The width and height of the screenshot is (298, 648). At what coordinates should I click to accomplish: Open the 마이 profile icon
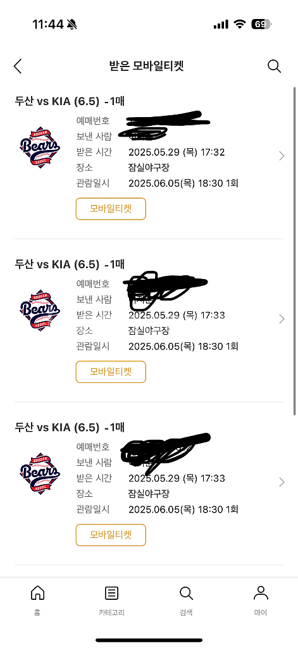[x=261, y=593]
